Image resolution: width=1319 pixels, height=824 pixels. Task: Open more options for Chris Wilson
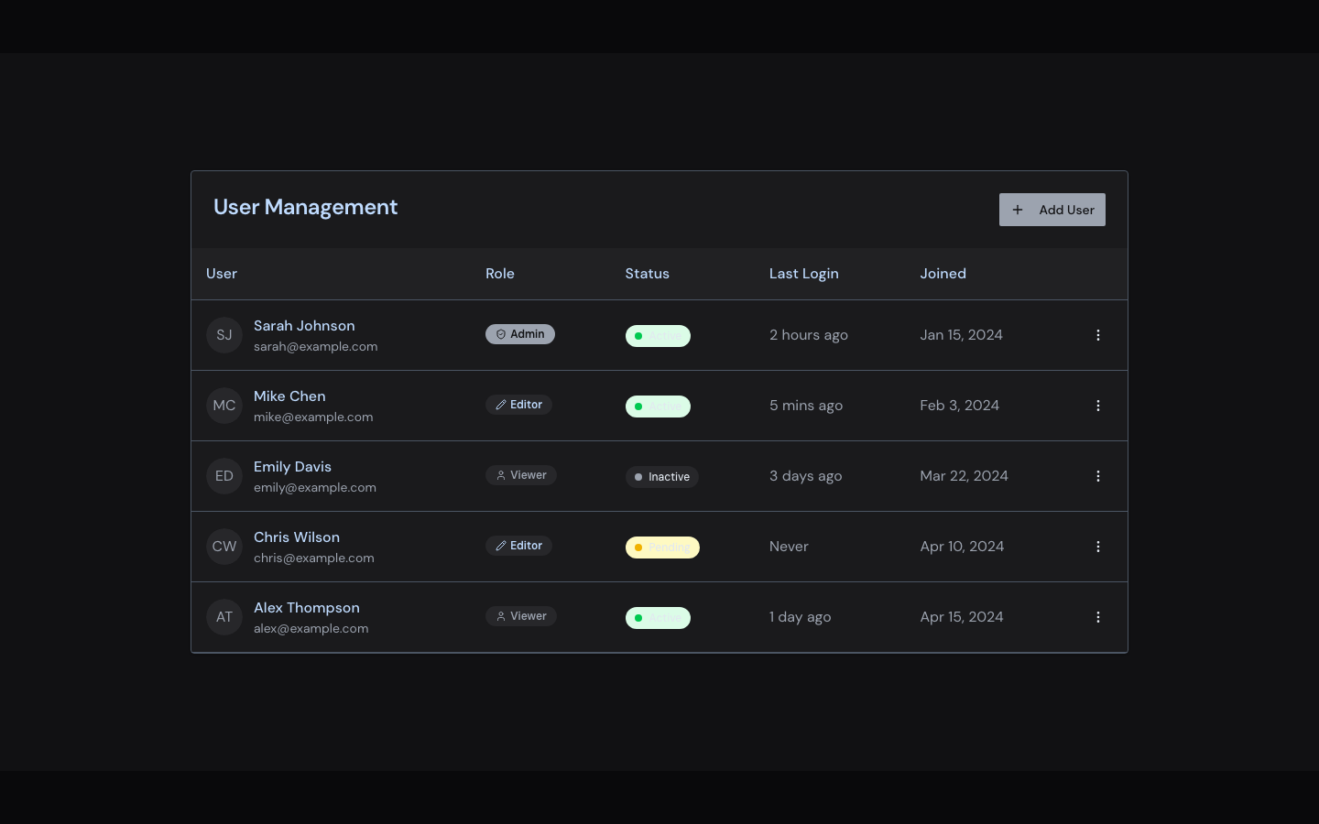pos(1097,547)
